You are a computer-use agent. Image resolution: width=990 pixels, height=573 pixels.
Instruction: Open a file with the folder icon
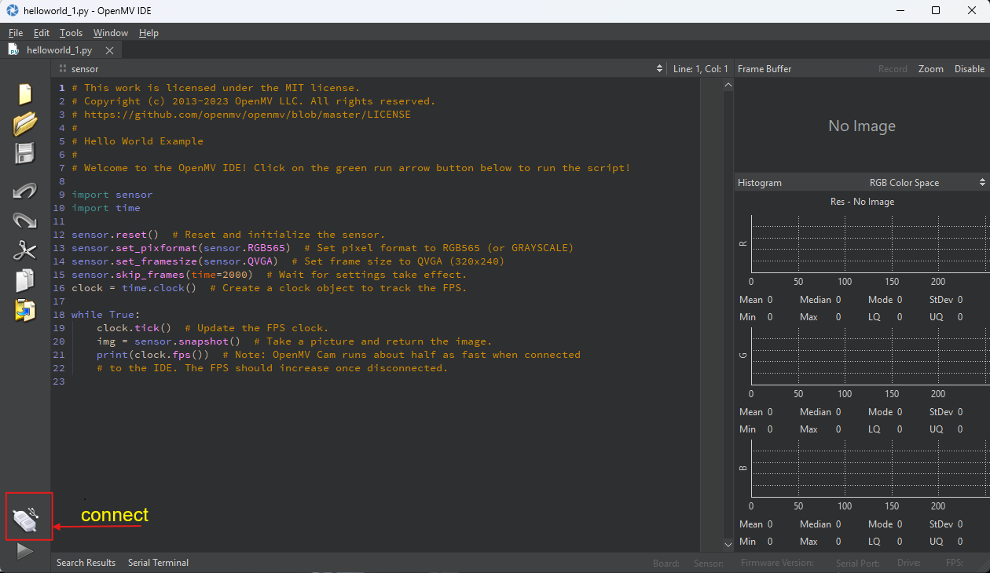pos(25,124)
